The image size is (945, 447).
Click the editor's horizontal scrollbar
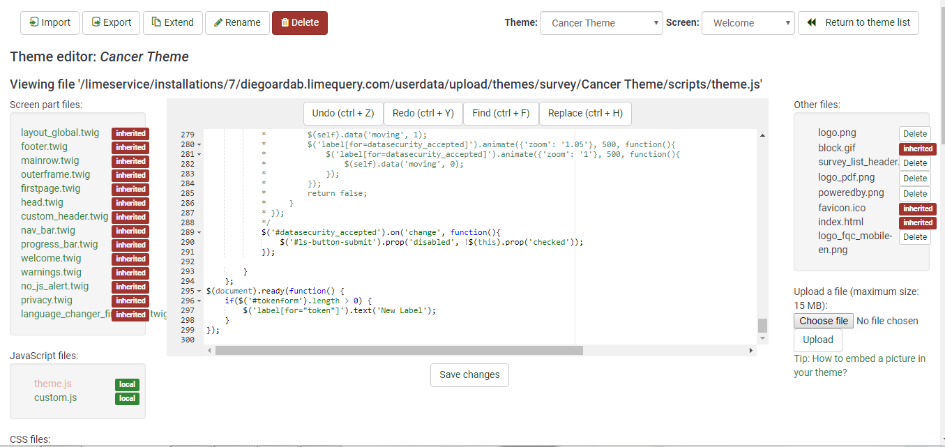[398, 350]
